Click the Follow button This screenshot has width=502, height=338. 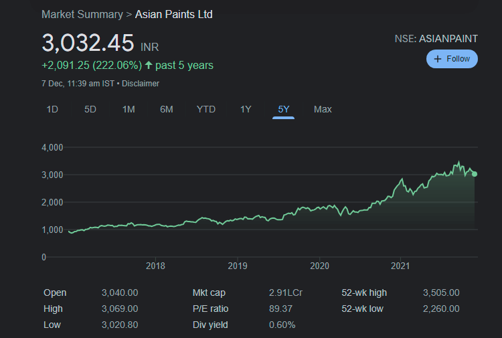(452, 59)
